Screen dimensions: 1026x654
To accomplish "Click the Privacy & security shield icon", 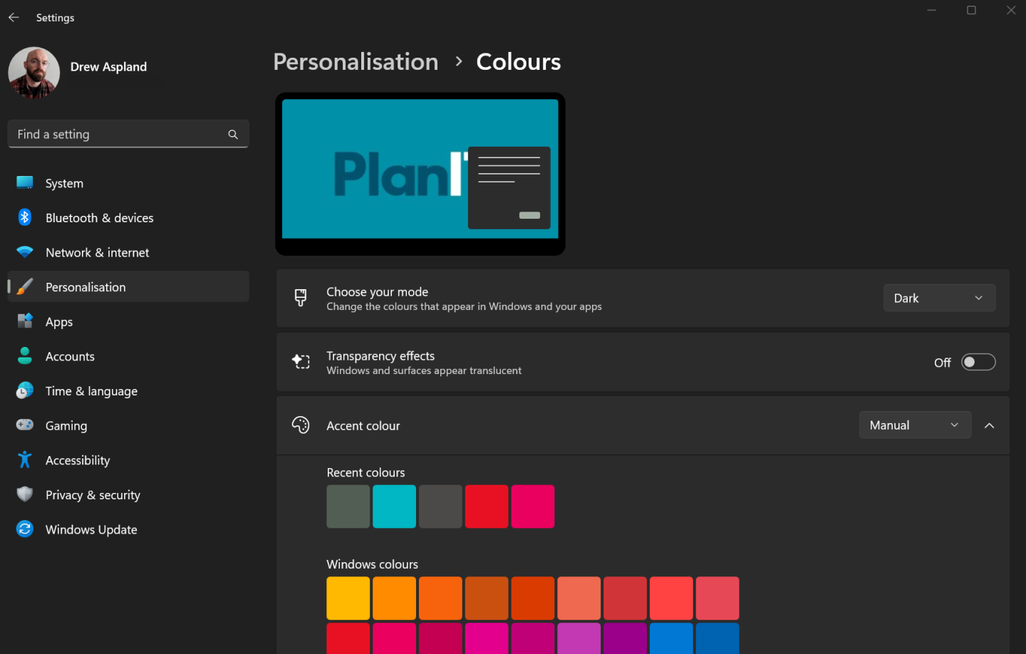I will point(24,494).
